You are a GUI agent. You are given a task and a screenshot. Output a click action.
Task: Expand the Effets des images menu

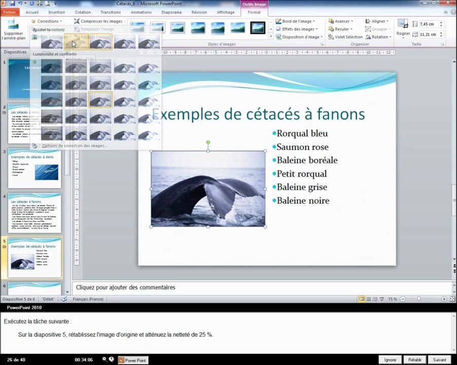click(296, 29)
